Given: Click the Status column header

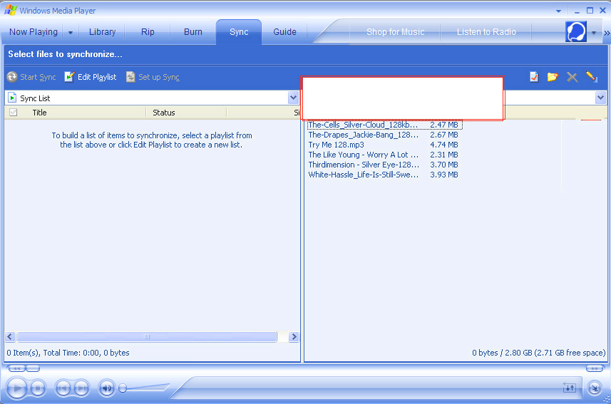Looking at the screenshot, I should [164, 113].
